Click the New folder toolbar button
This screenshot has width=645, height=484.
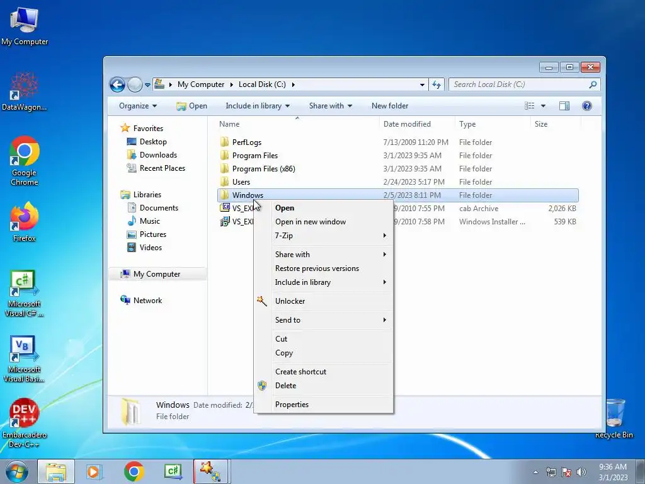389,106
